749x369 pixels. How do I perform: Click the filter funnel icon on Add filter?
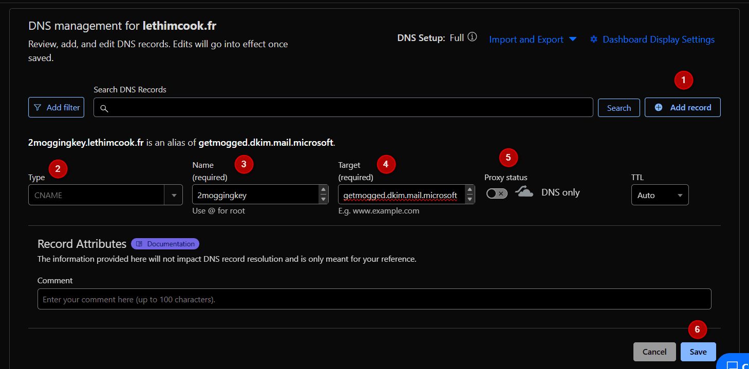pyautogui.click(x=37, y=107)
